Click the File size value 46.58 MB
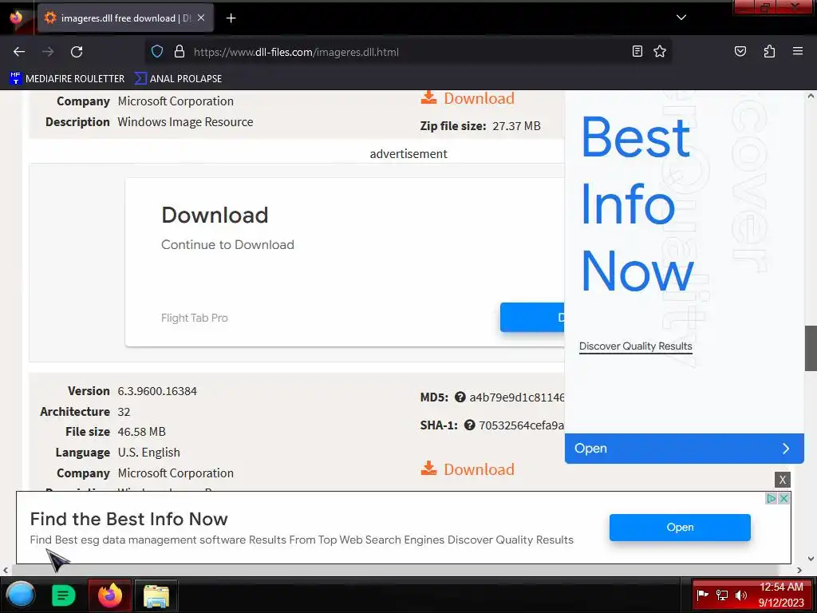Viewport: 817px width, 613px height. (x=141, y=432)
